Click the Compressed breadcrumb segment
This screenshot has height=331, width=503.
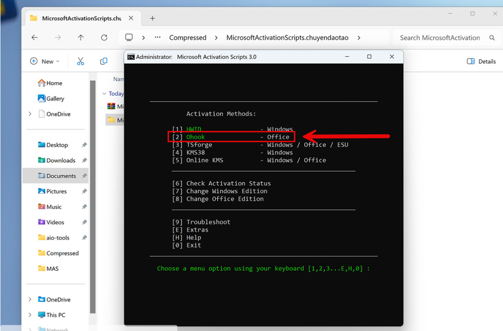188,38
